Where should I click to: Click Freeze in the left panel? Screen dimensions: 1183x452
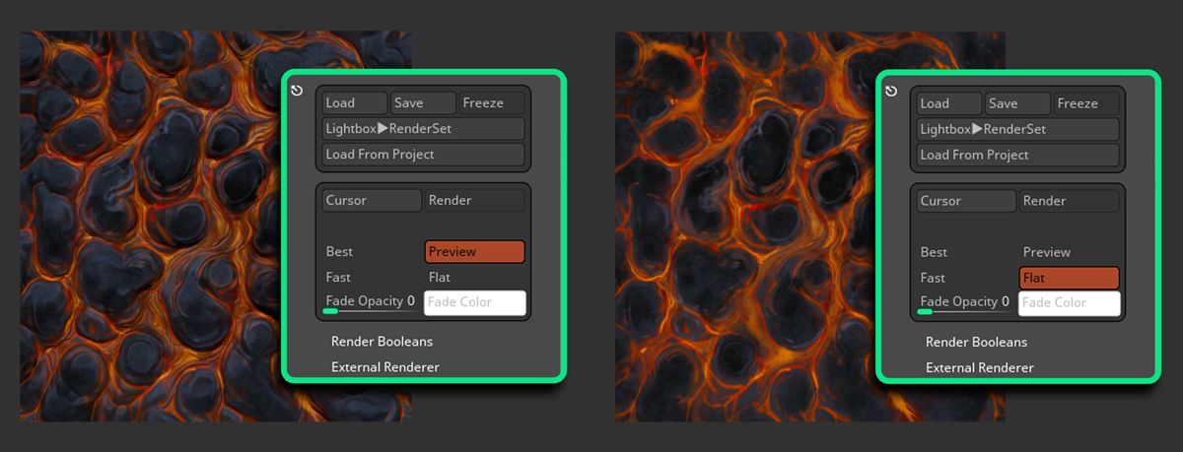coord(492,102)
